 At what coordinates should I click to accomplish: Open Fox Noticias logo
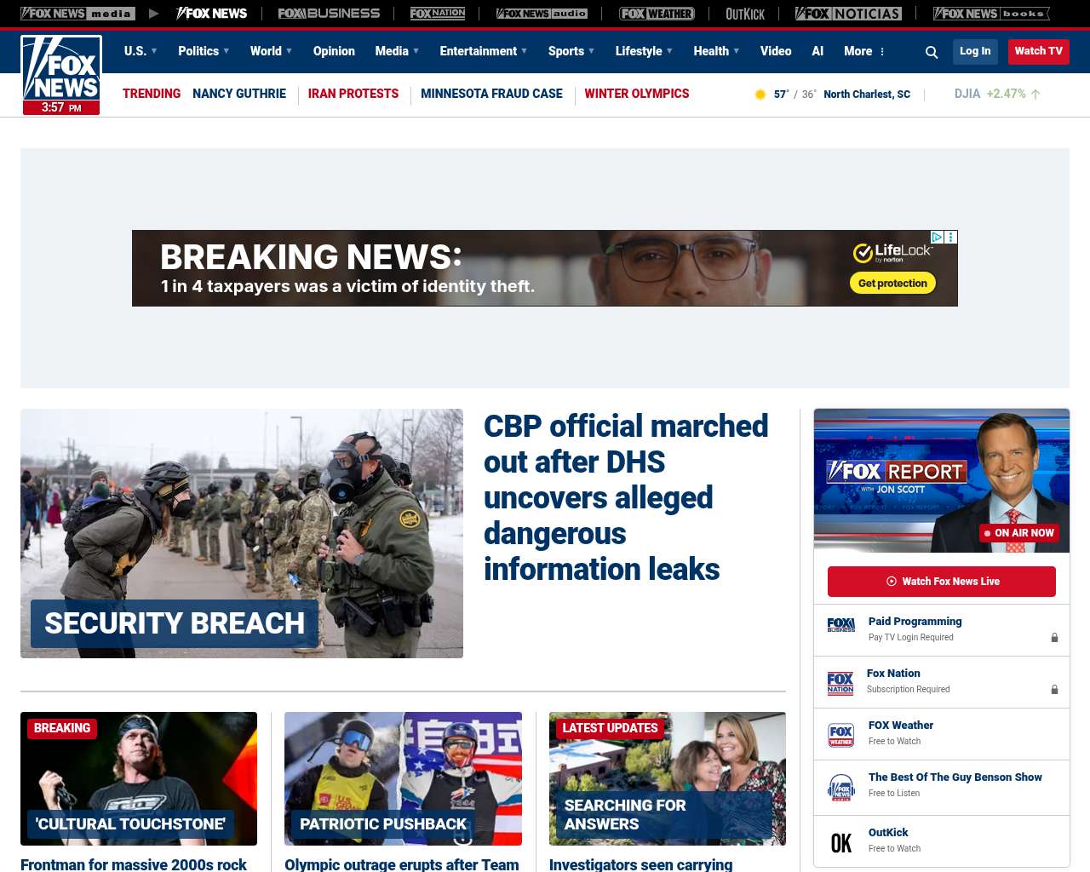848,14
